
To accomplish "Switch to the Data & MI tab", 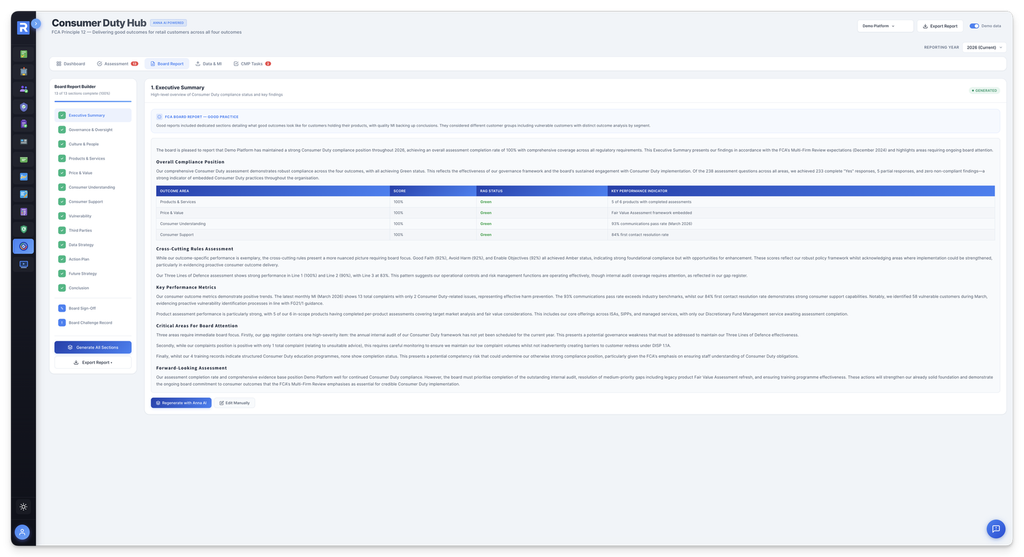I will (208, 64).
